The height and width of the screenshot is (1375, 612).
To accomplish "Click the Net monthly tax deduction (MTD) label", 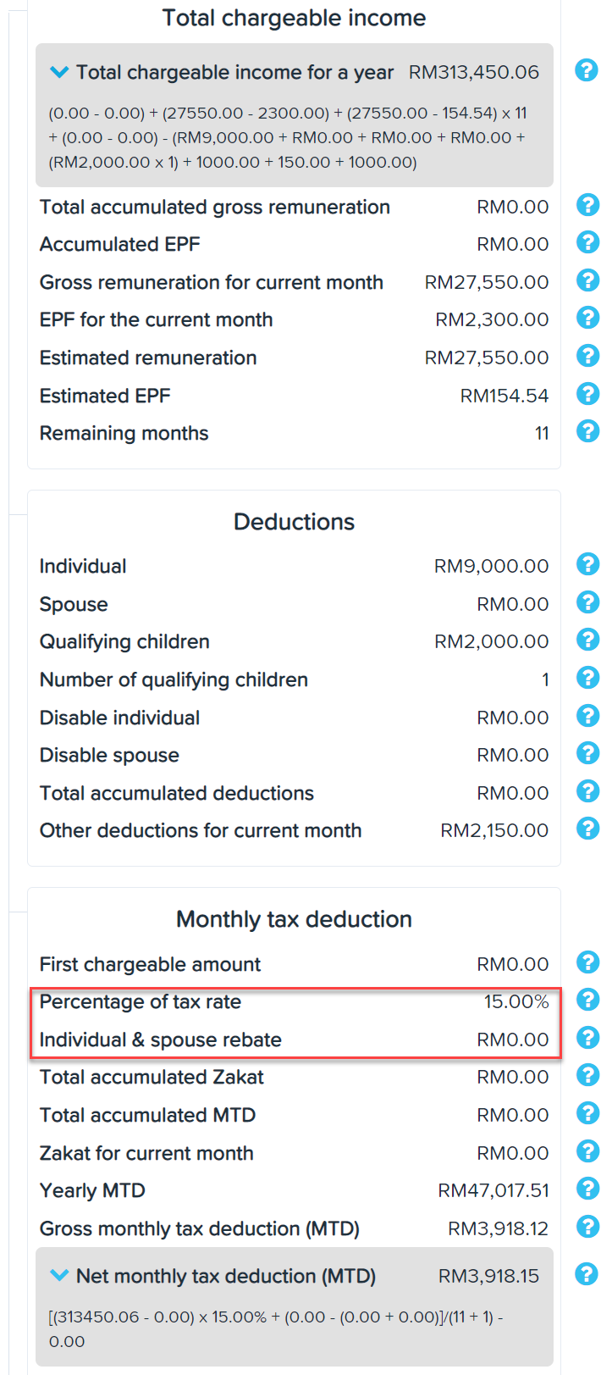I will coord(226,1276).
